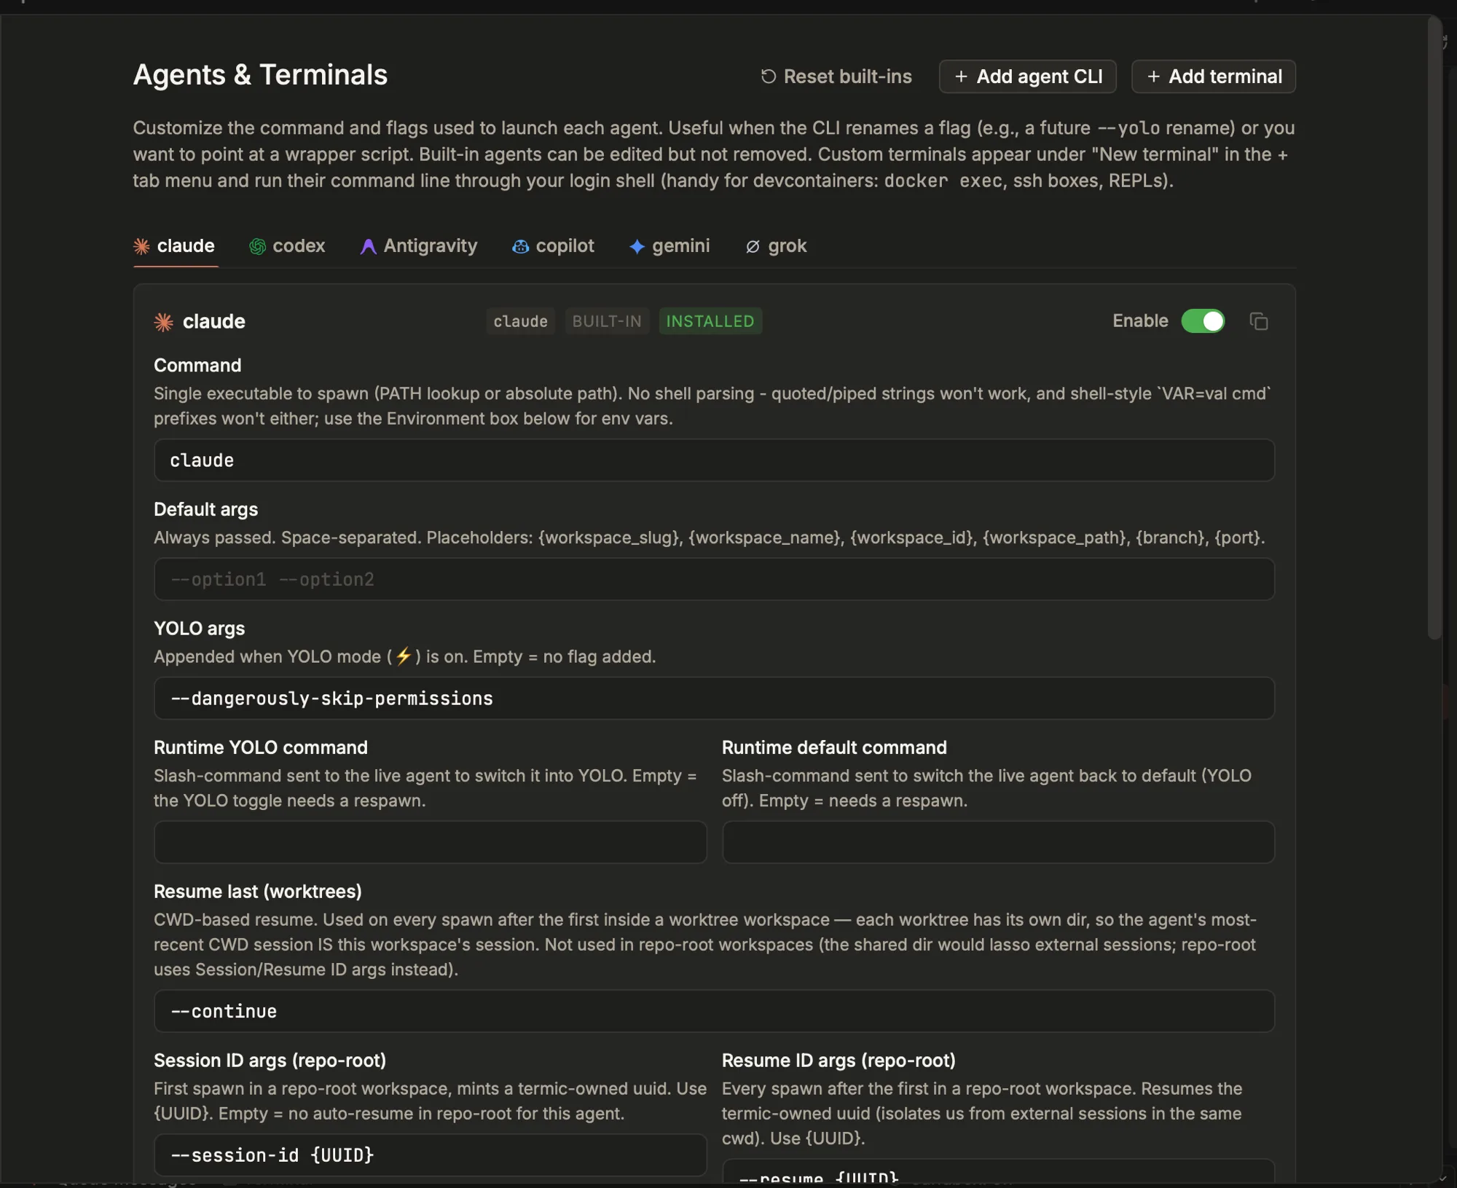The width and height of the screenshot is (1457, 1188).
Task: Focus the Runtime default command field
Action: point(998,842)
